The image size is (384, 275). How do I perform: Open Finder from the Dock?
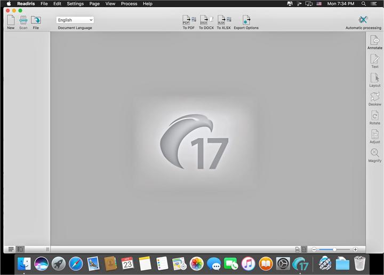point(24,264)
